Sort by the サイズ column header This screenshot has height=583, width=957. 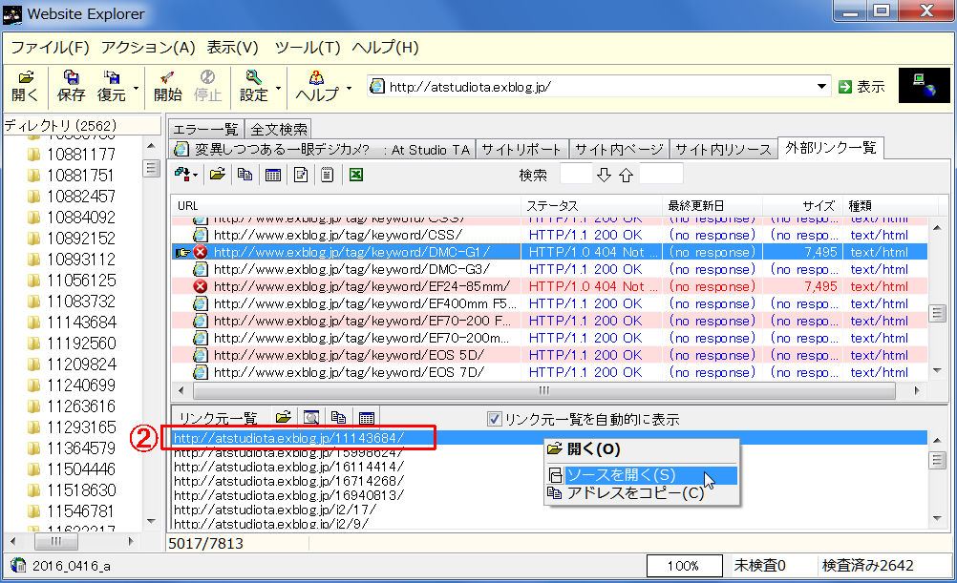[802, 205]
